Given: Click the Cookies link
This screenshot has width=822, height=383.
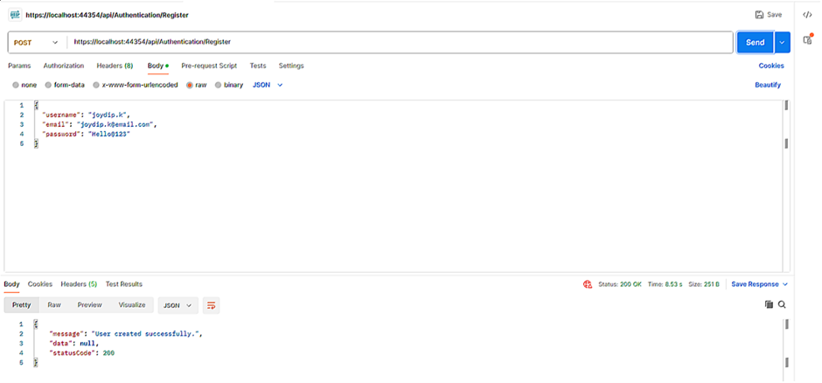Looking at the screenshot, I should 771,66.
